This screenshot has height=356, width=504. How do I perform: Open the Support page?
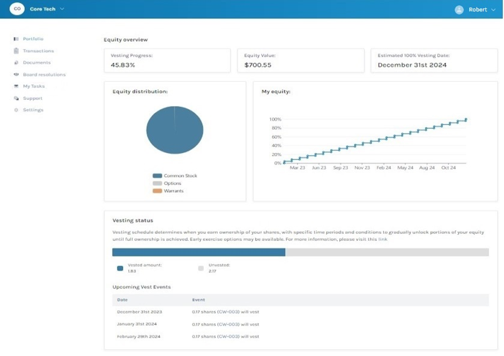coord(33,98)
